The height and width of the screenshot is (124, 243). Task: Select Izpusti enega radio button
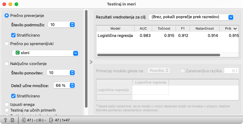click(7, 104)
